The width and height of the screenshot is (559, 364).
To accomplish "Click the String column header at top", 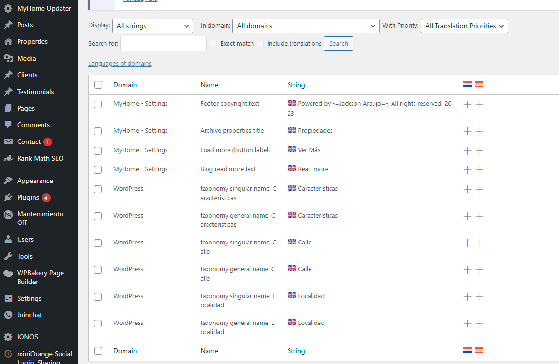I will (x=296, y=85).
